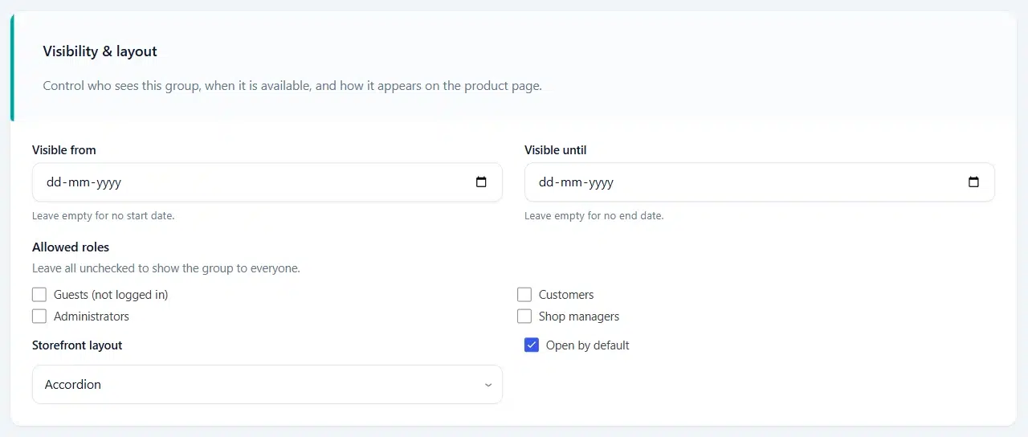Check the Shop managers role
The width and height of the screenshot is (1028, 437).
click(x=524, y=317)
